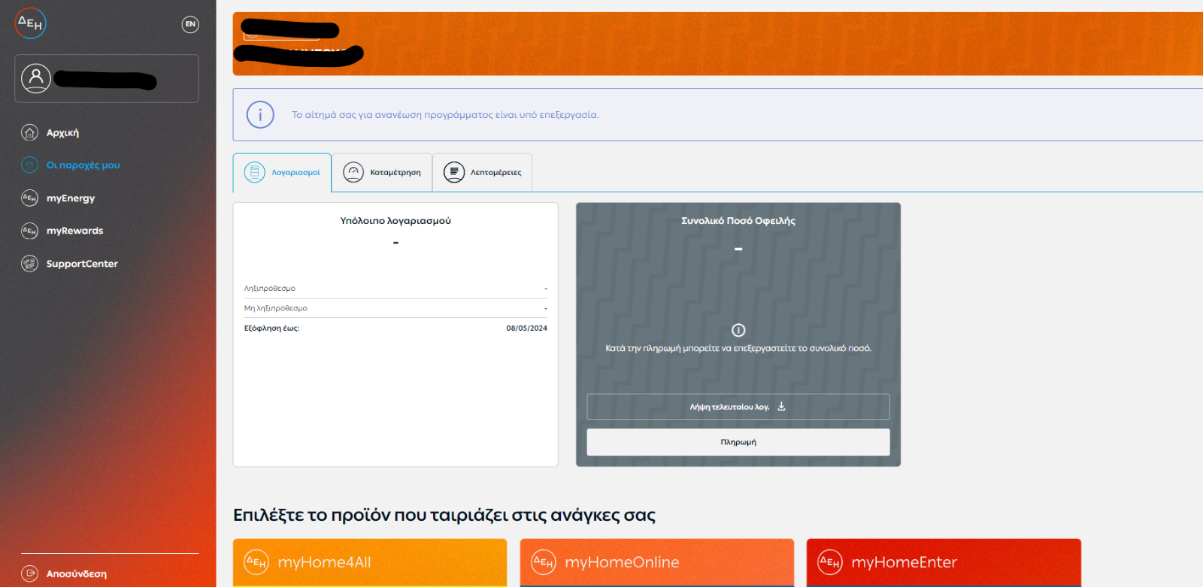Click the renewal request notification text

coord(445,115)
